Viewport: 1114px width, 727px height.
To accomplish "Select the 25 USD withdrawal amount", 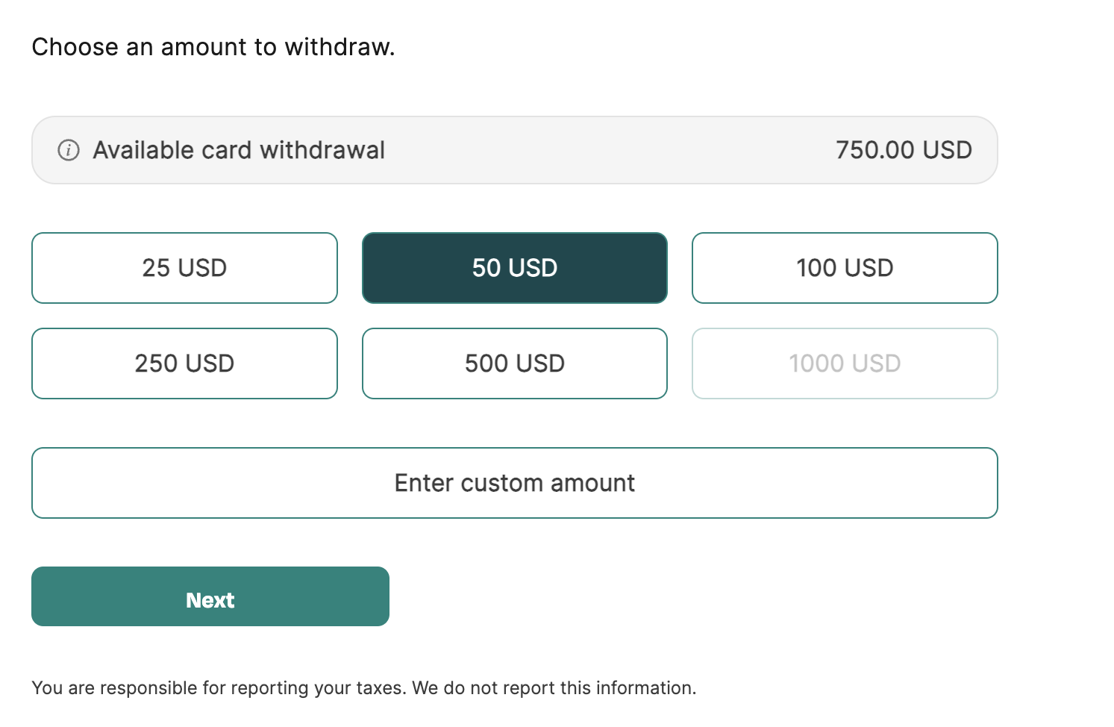I will [184, 268].
